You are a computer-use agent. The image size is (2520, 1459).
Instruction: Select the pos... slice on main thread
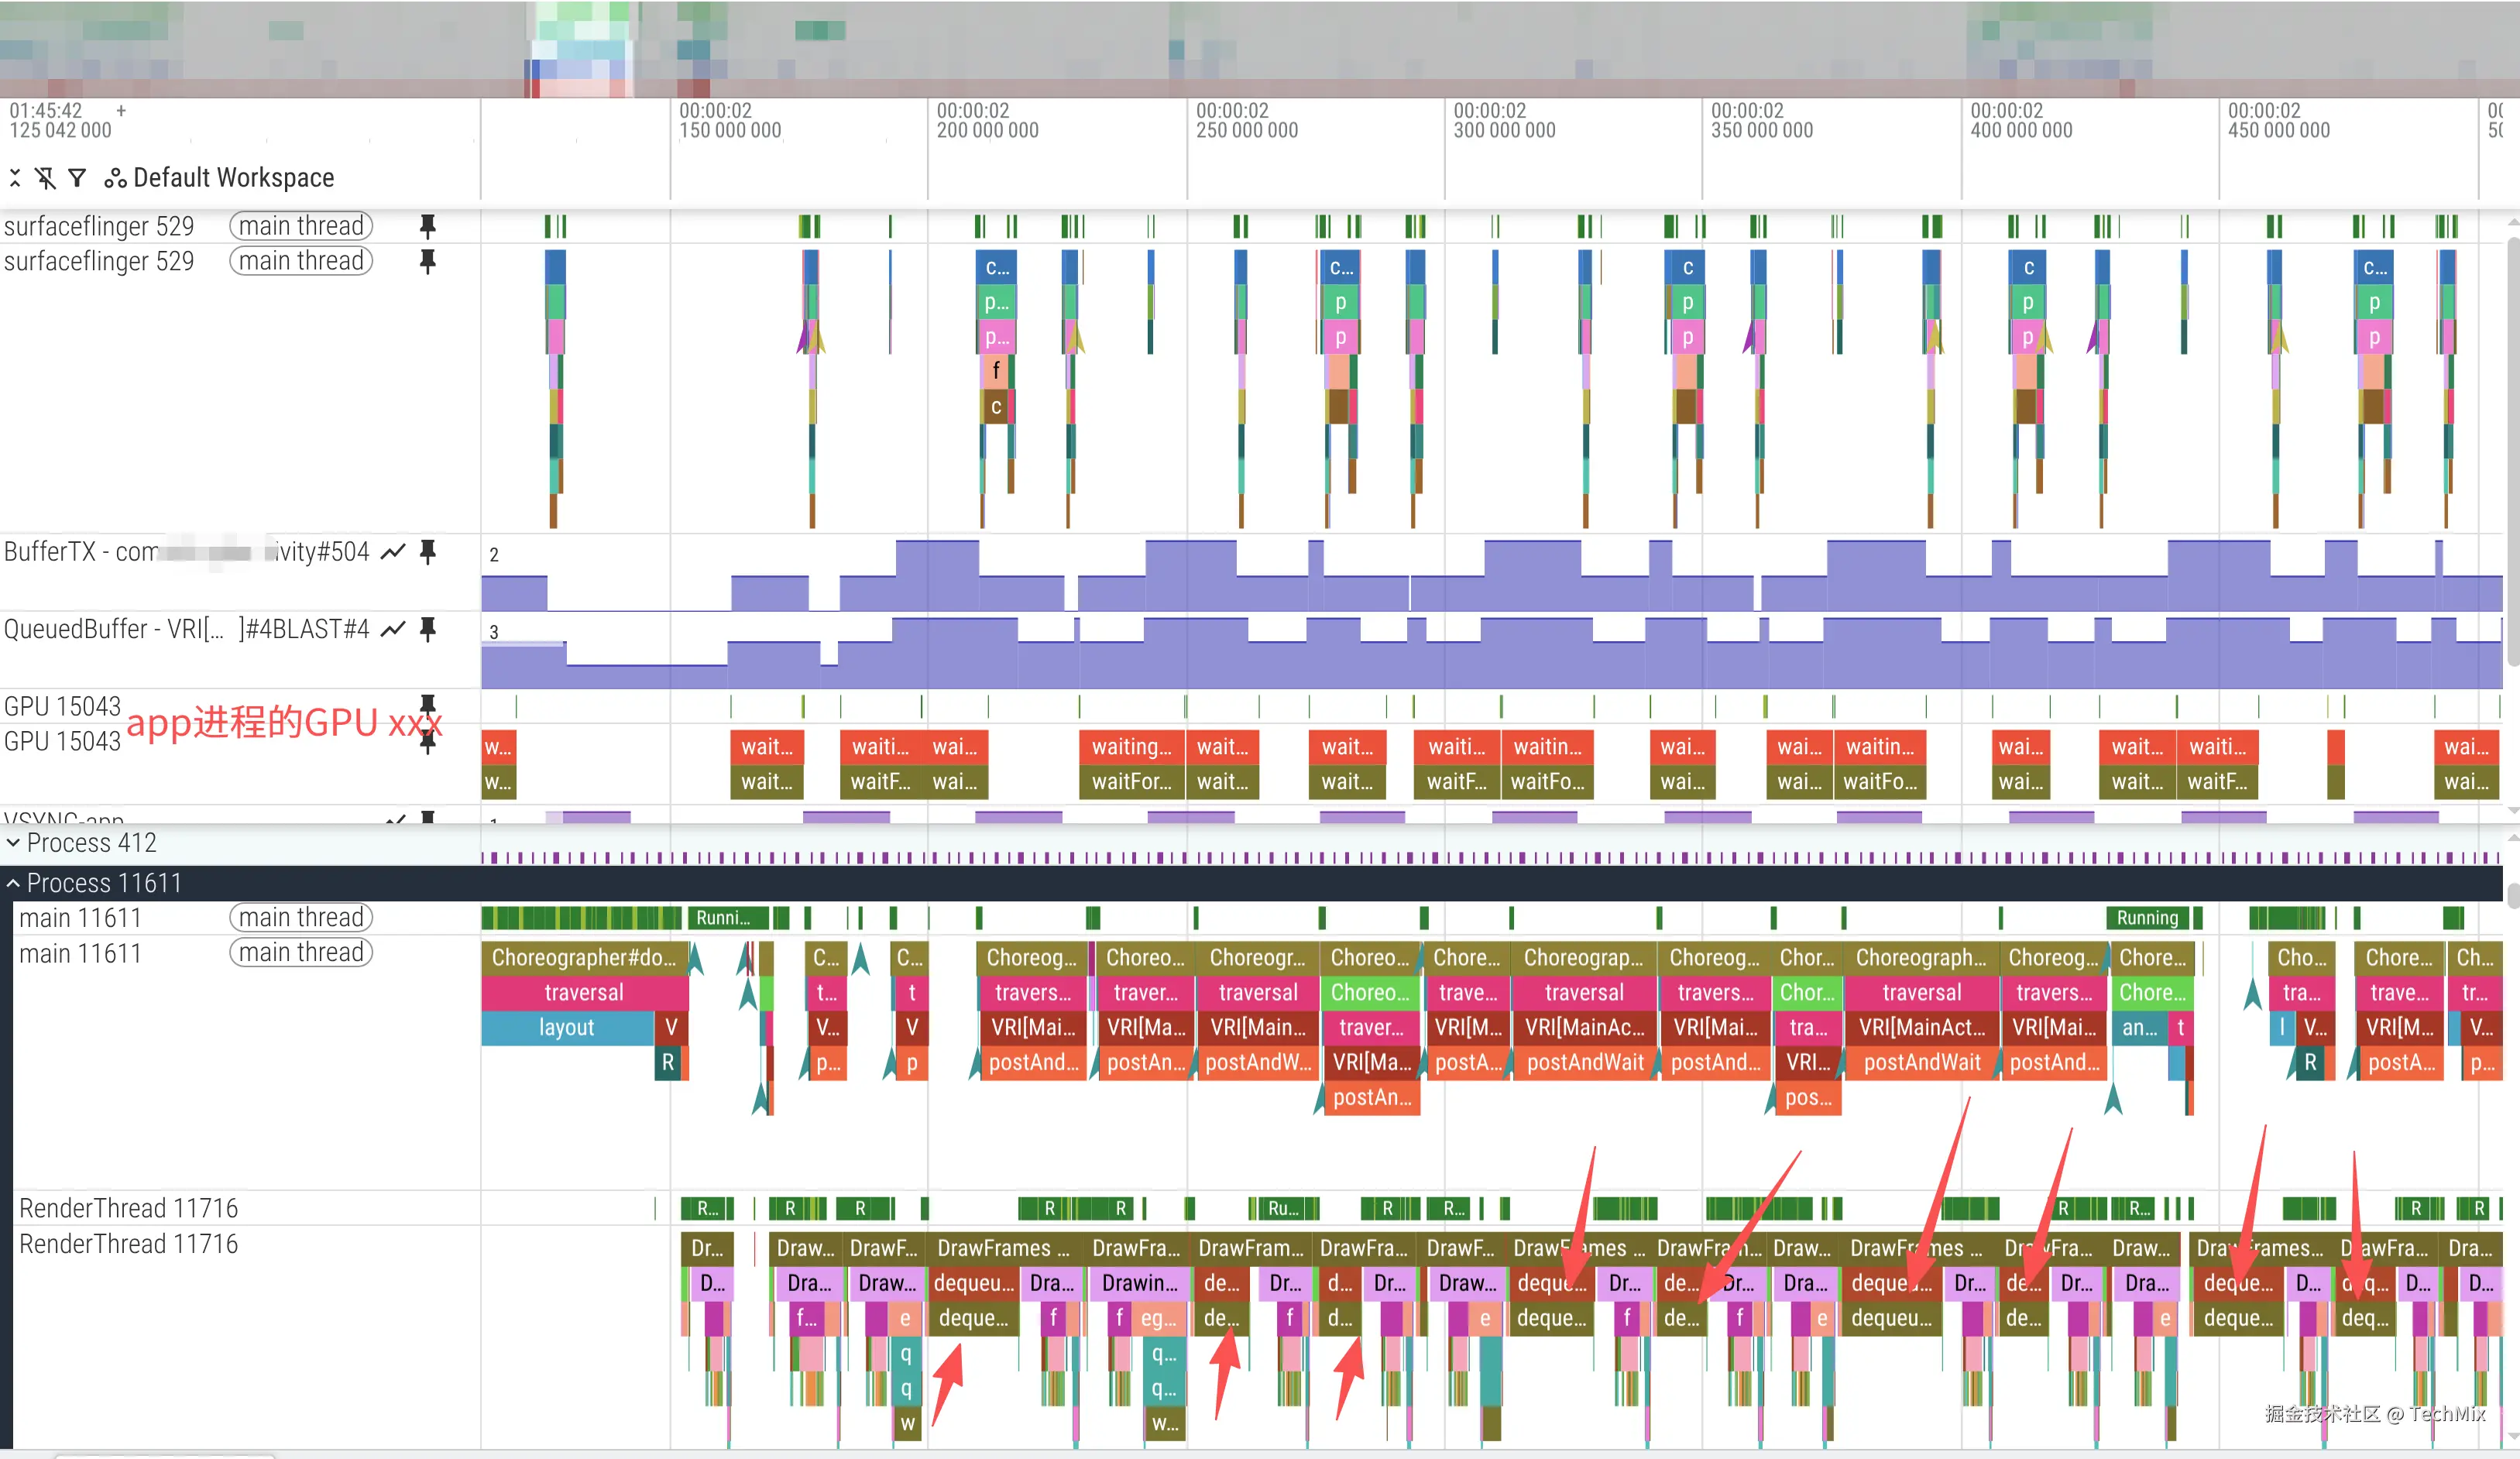tap(1809, 1097)
